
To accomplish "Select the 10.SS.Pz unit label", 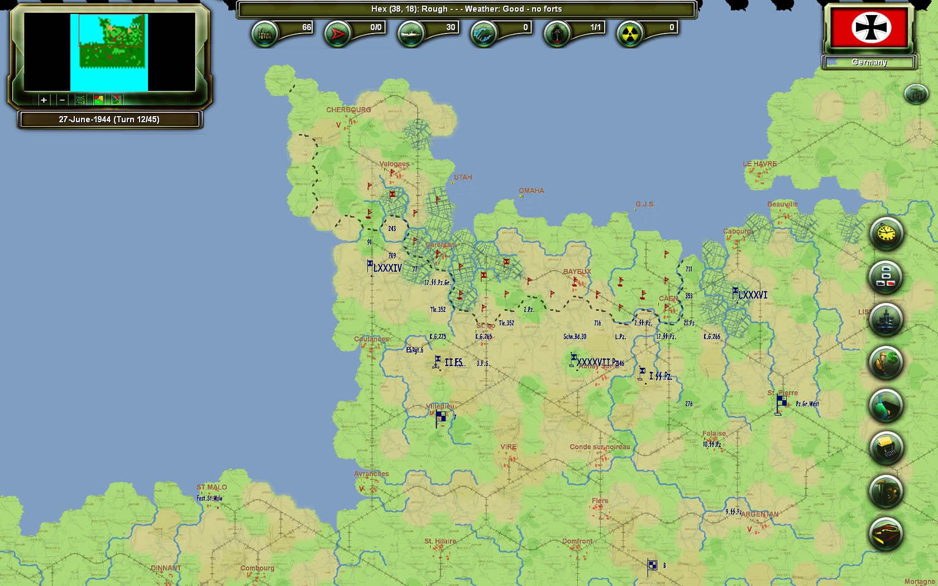I will [x=712, y=444].
